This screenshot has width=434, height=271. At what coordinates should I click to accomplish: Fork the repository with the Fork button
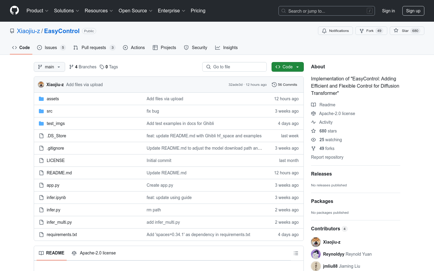point(371,31)
